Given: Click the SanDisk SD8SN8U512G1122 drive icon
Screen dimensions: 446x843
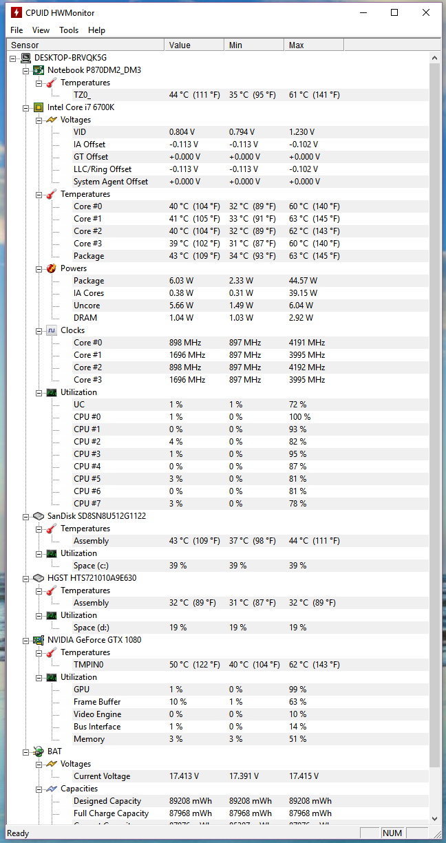Looking at the screenshot, I should pos(39,516).
